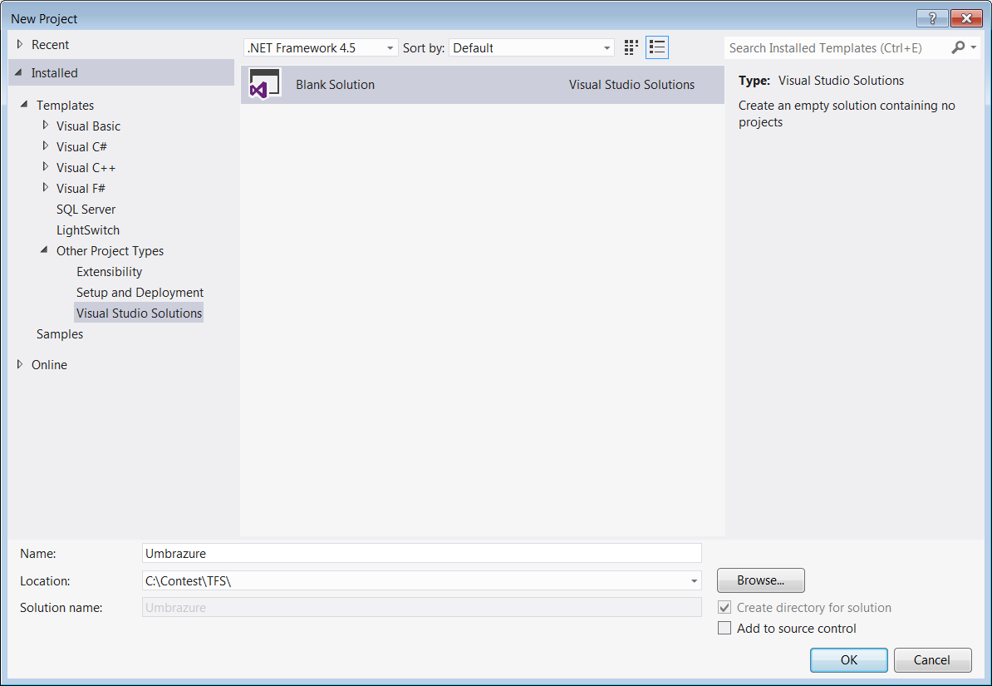
Task: Switch to small icons view
Action: click(631, 47)
